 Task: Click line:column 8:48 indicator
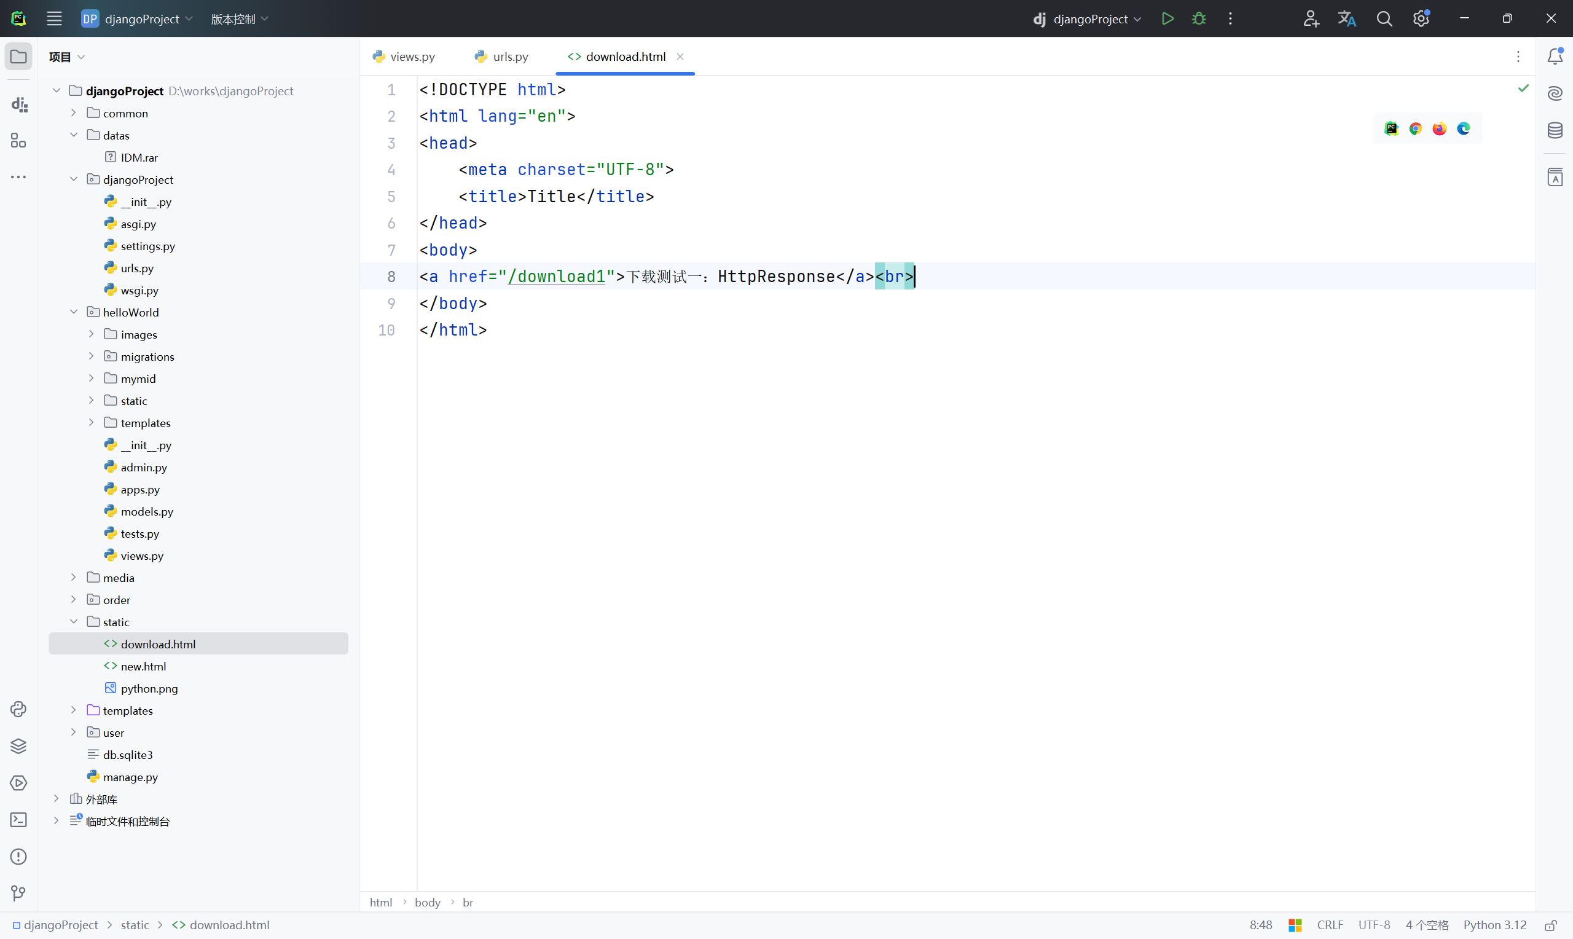coord(1260,925)
